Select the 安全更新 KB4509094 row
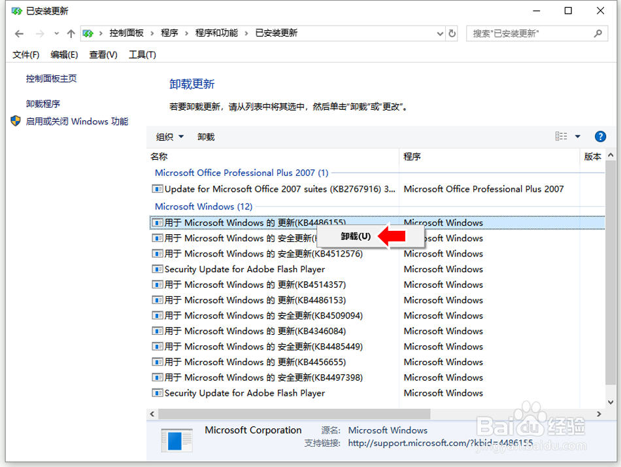Screen dimensions: 621x467 [377, 315]
